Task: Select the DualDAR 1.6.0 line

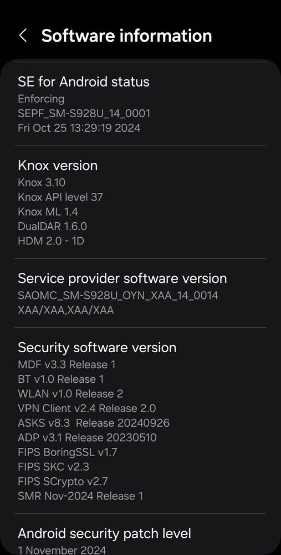Action: 52,226
